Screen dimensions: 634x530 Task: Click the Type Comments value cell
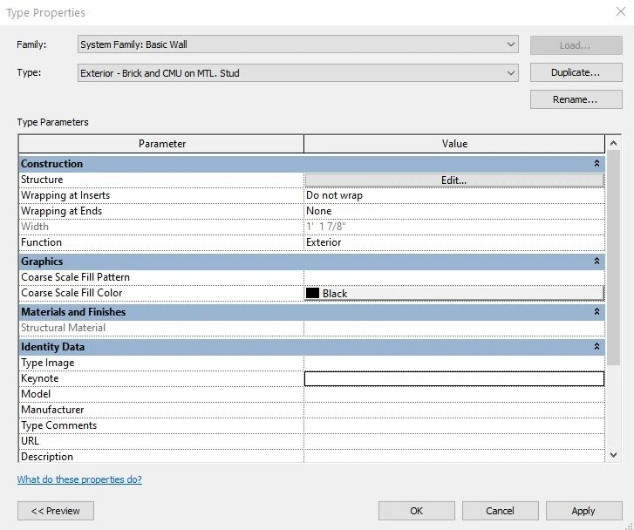click(454, 425)
